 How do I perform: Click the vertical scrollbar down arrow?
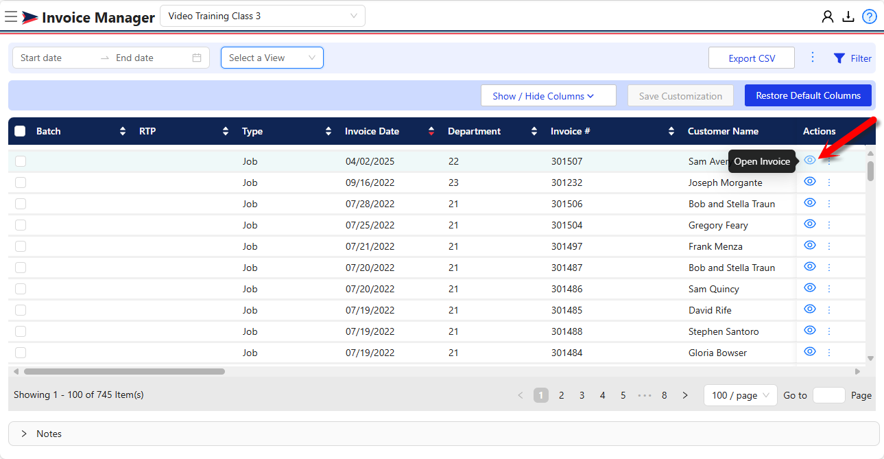(870, 358)
